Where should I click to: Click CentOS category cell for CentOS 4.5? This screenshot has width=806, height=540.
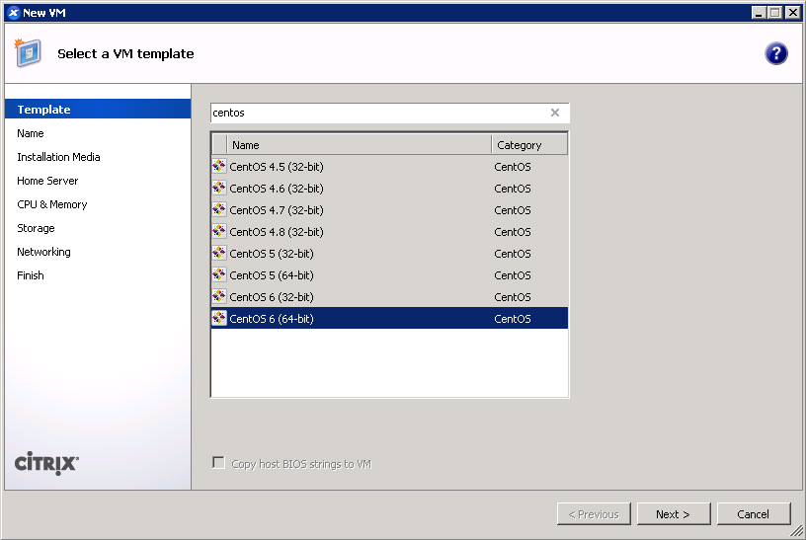click(513, 167)
